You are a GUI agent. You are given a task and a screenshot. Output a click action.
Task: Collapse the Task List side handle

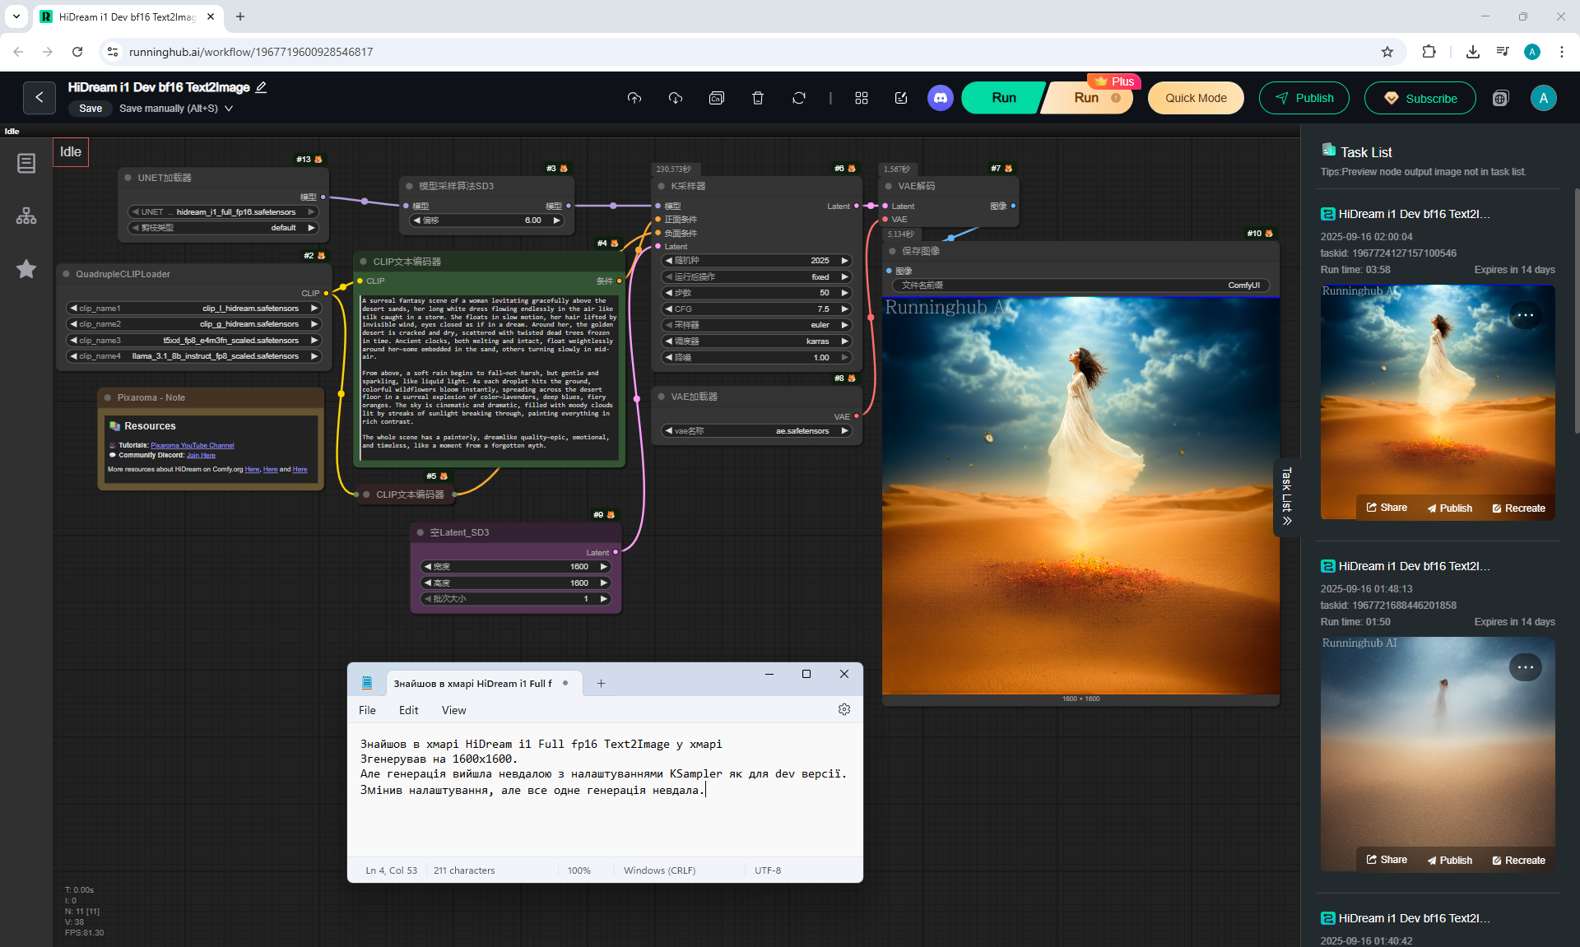[1287, 496]
